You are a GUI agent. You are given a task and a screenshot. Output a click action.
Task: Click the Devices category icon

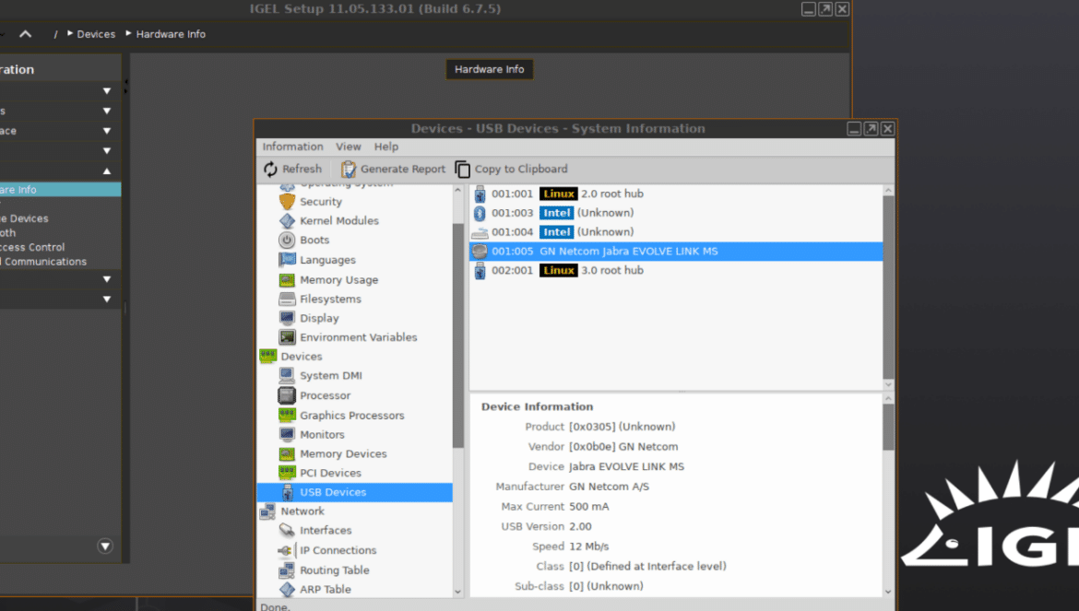pyautogui.click(x=267, y=356)
